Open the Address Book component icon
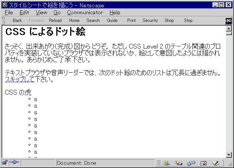This screenshot has width=234, height=168. 203,163
